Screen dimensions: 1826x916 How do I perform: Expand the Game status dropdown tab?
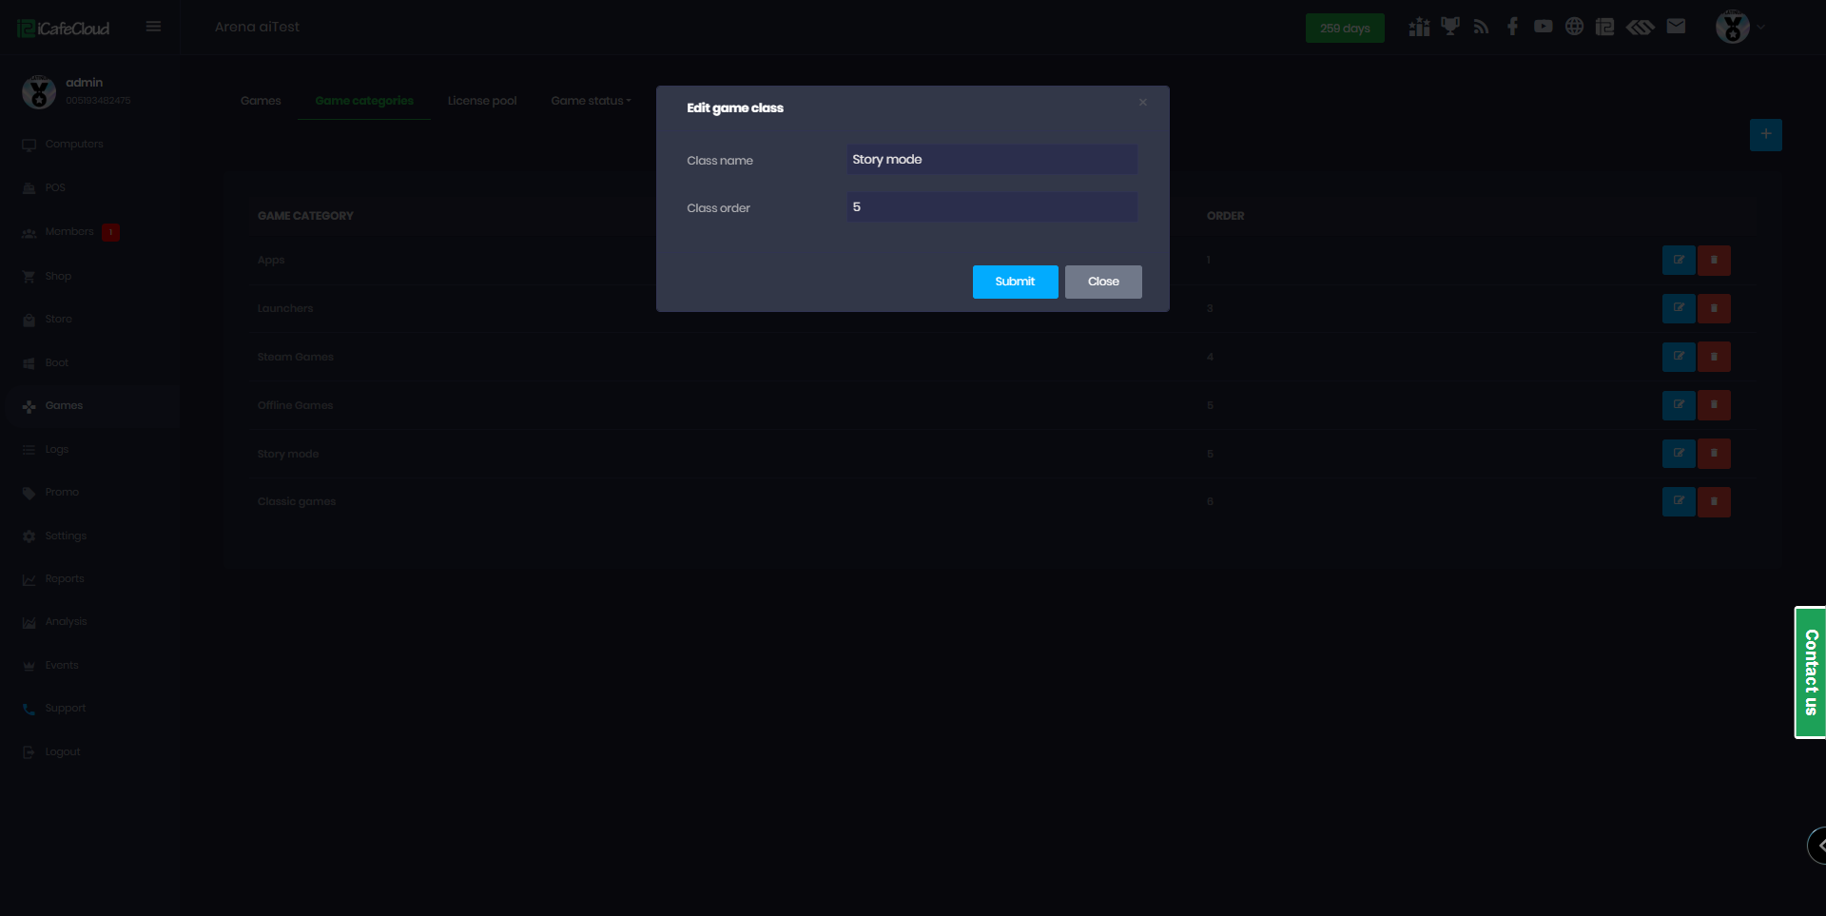coord(591,101)
